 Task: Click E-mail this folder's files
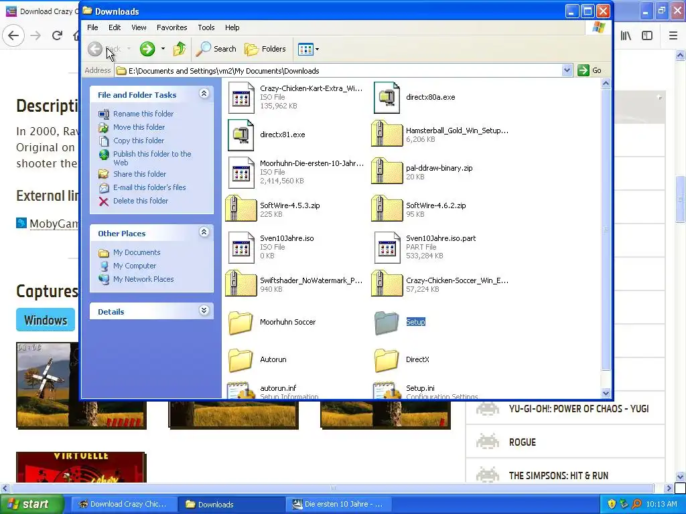[149, 187]
